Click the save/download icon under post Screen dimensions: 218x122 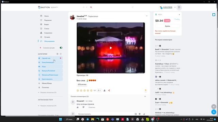pyautogui.click(x=105, y=90)
